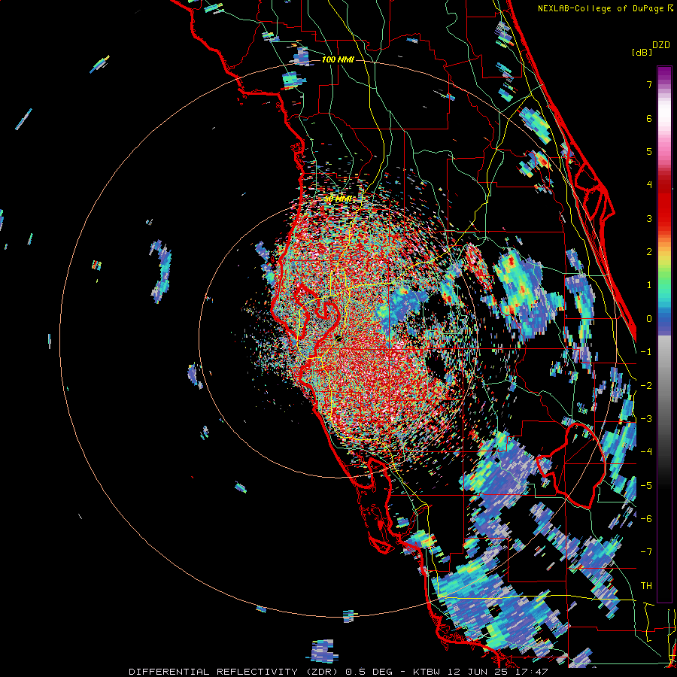Viewport: 677px width, 677px height.
Task: Click the NEXLAB-College of DuPage label
Action: coord(600,8)
